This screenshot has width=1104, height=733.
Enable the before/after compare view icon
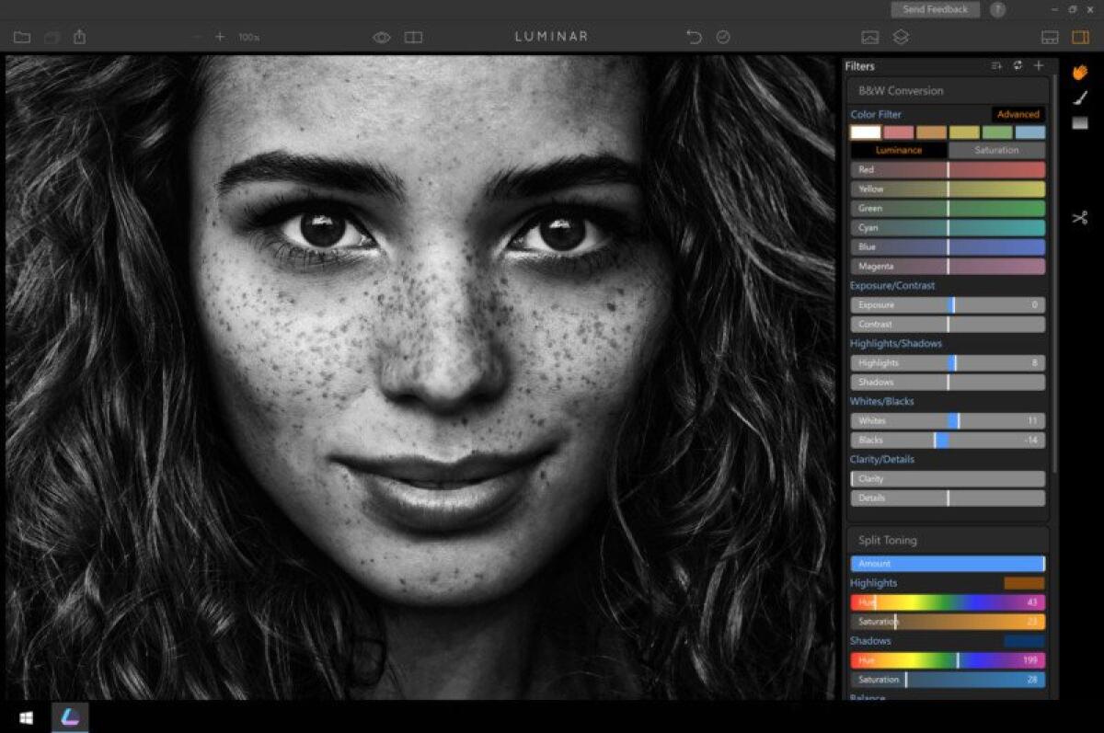[x=413, y=37]
